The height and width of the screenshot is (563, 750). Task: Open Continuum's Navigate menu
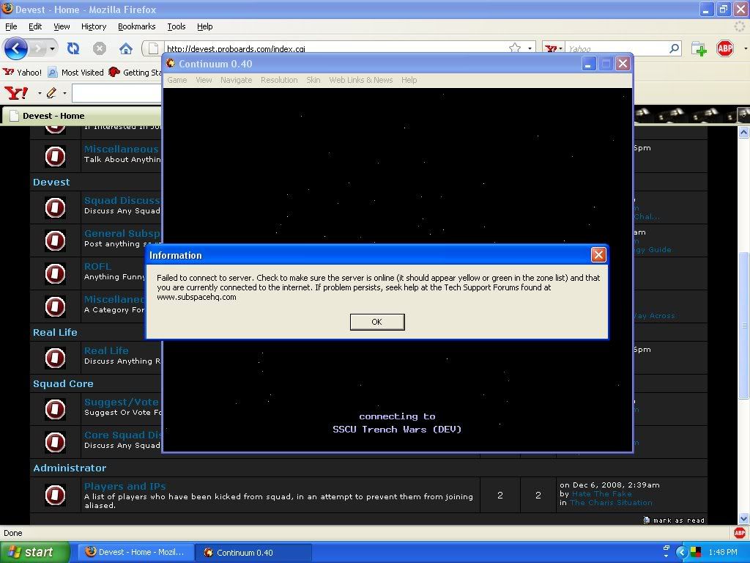pyautogui.click(x=237, y=80)
